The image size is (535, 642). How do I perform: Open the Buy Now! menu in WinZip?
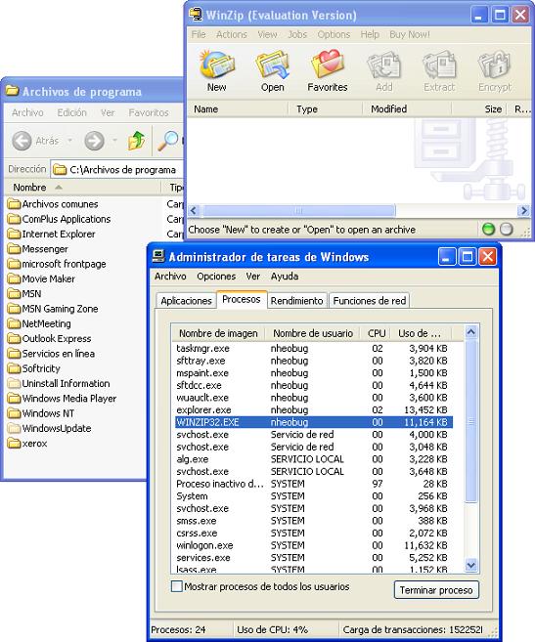[410, 35]
